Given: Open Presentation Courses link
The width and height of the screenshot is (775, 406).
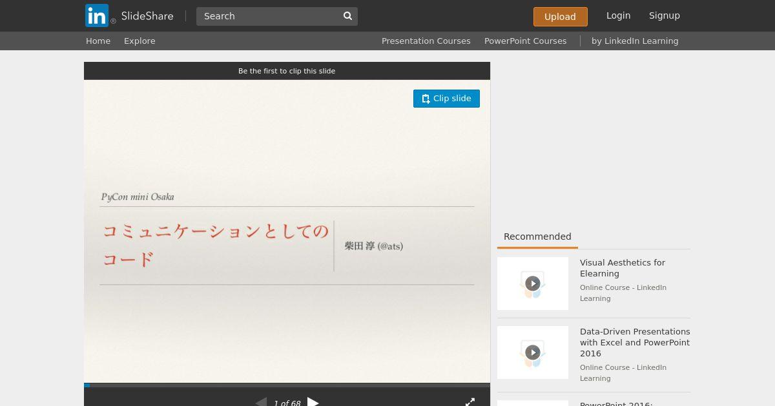Looking at the screenshot, I should 426,41.
